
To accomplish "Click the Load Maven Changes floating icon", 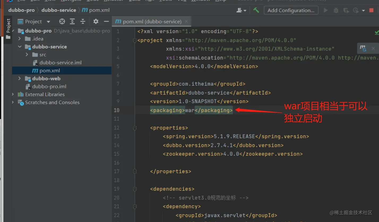I will (x=363, y=48).
